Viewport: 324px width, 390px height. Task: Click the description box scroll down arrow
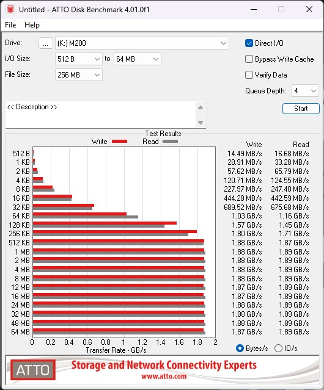coord(201,123)
